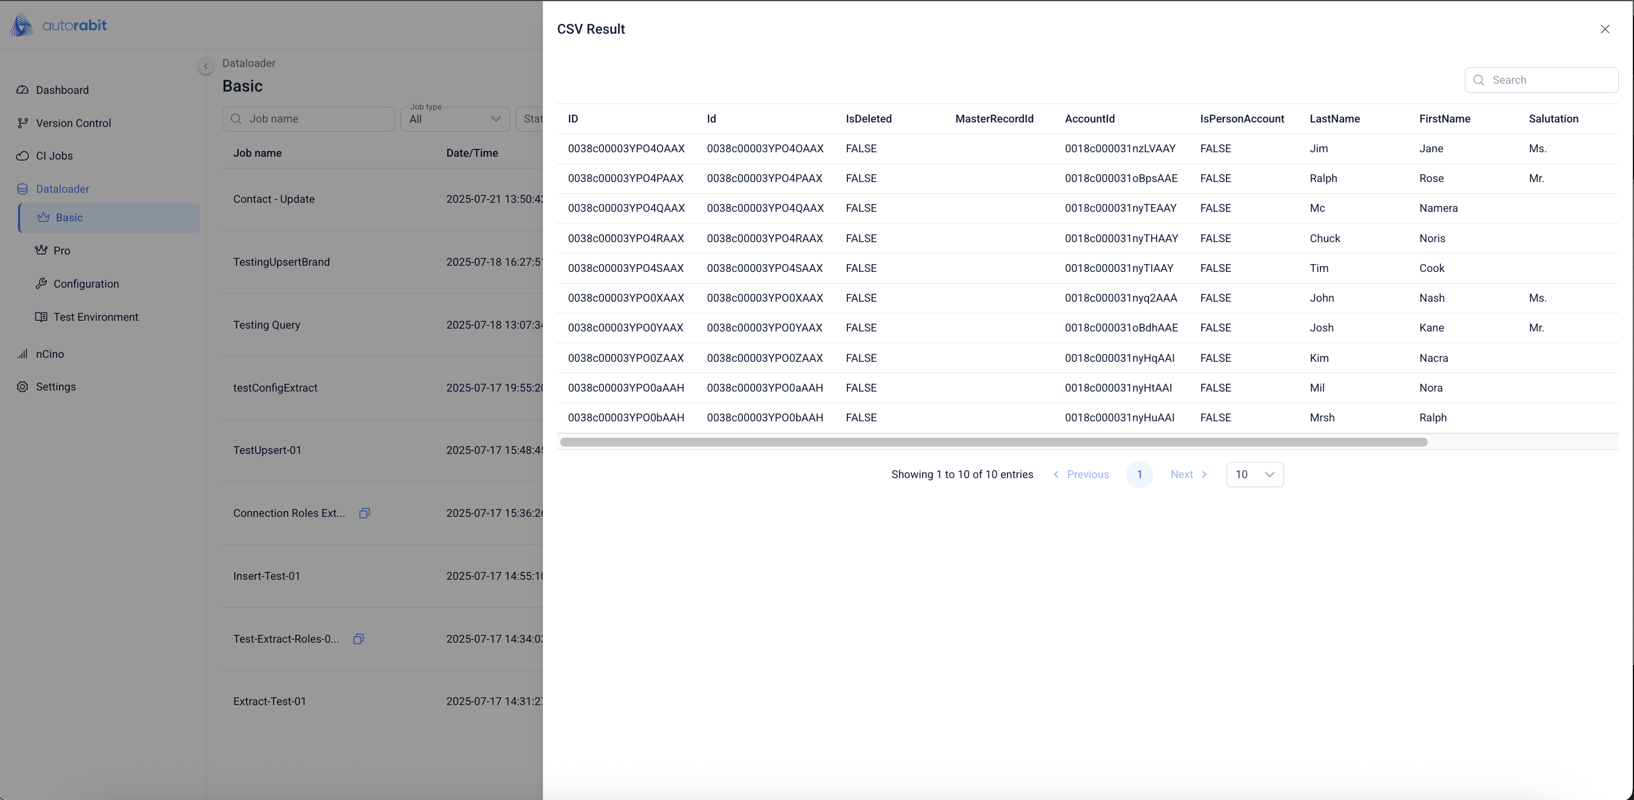Viewport: 1634px width, 800px height.
Task: Click the nCino bars icon
Action: (x=23, y=354)
